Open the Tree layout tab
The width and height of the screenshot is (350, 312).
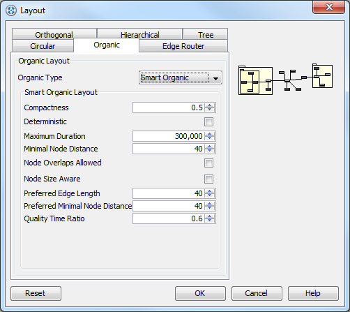click(x=206, y=34)
